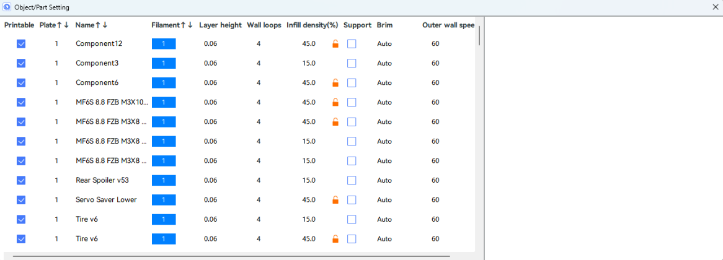The height and width of the screenshot is (260, 723).
Task: Click the orange unlock icon for Component12
Action: (335, 44)
